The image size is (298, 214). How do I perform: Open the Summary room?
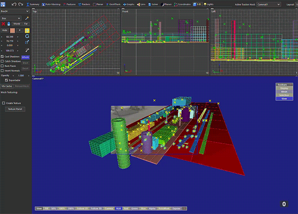point(33,4)
